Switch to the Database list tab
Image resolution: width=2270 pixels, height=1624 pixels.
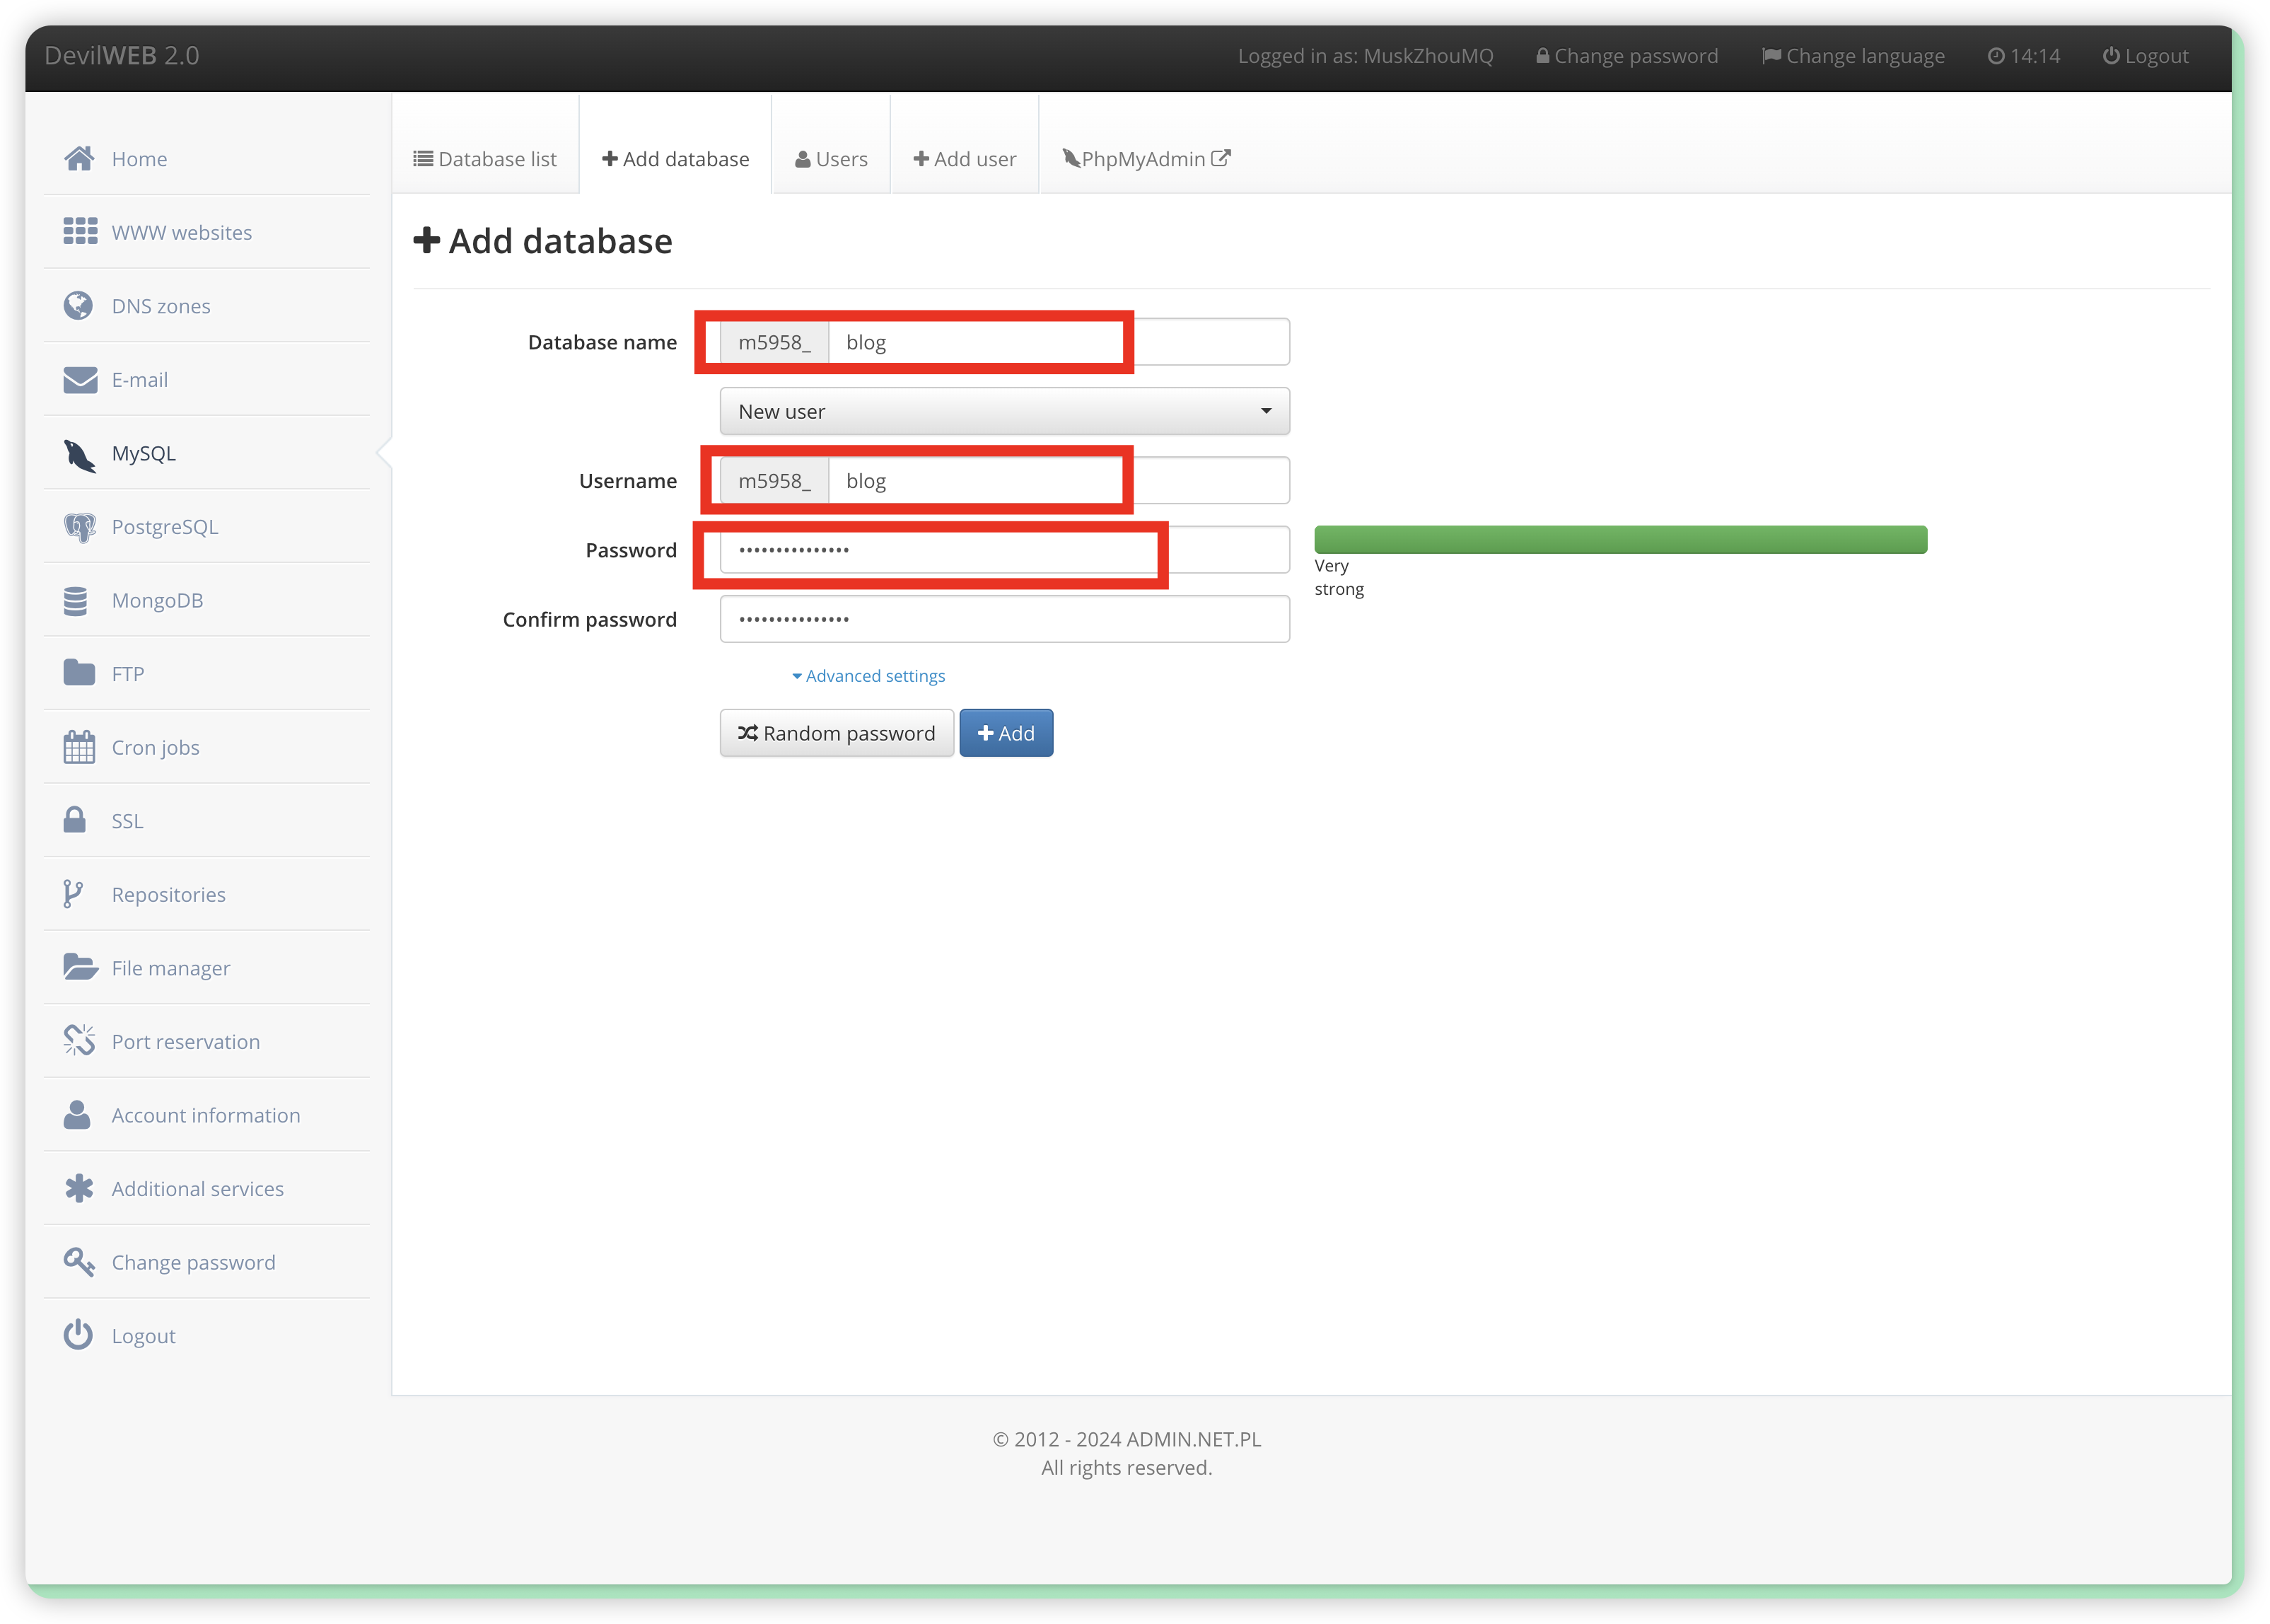pos(485,159)
